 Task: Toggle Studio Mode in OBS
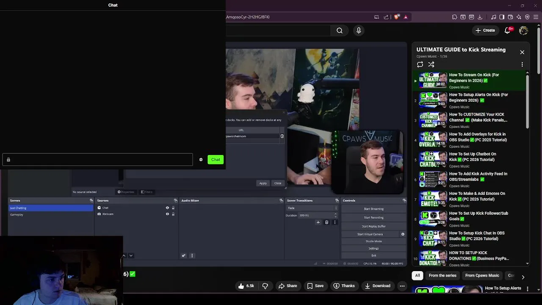pos(373,241)
